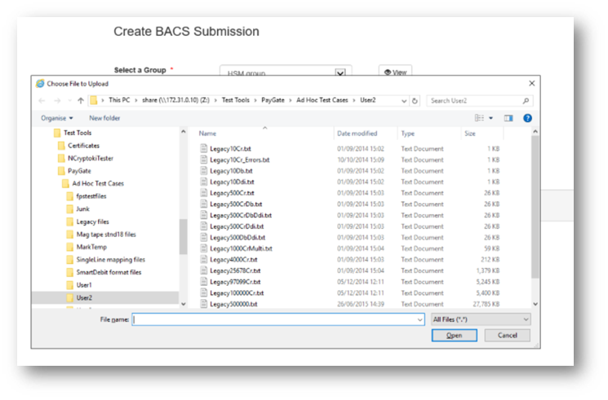This screenshot has width=608, height=400.
Task: Click Ad Hoc Test Cases in breadcrumb
Action: pyautogui.click(x=326, y=101)
